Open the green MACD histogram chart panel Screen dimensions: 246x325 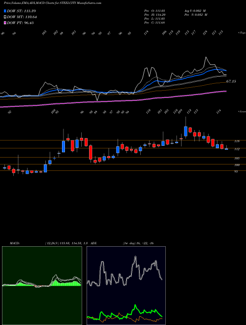click(42, 286)
